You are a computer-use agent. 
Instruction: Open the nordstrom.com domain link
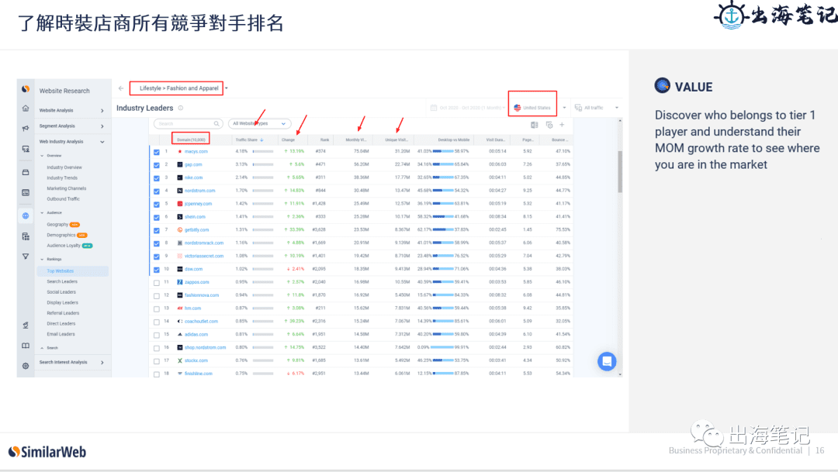(x=200, y=191)
